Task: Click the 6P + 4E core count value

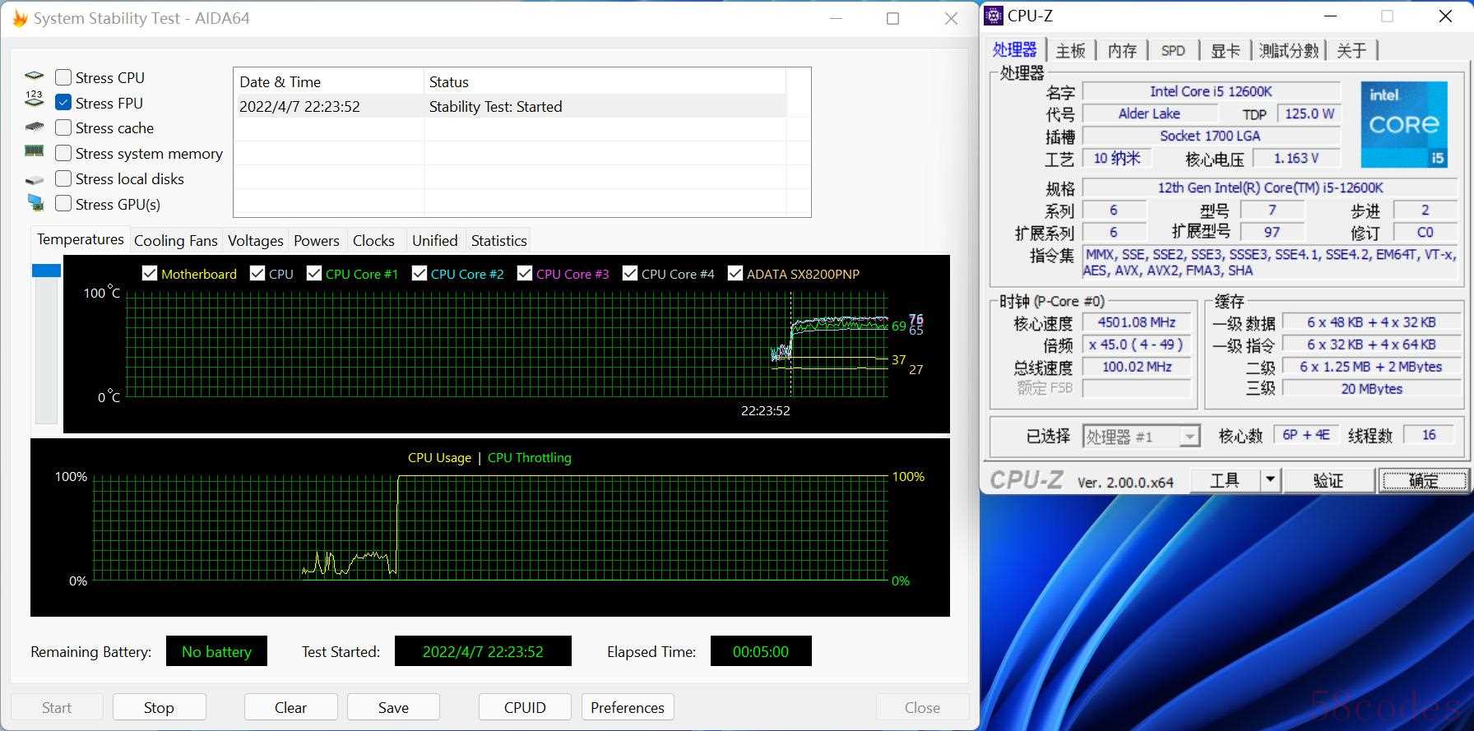Action: click(x=1306, y=435)
